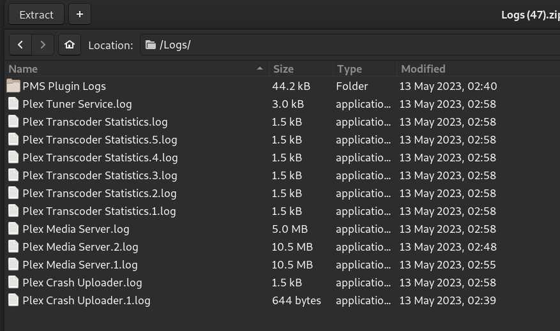Select Plex Crash Uploader.log entry

pyautogui.click(x=82, y=283)
